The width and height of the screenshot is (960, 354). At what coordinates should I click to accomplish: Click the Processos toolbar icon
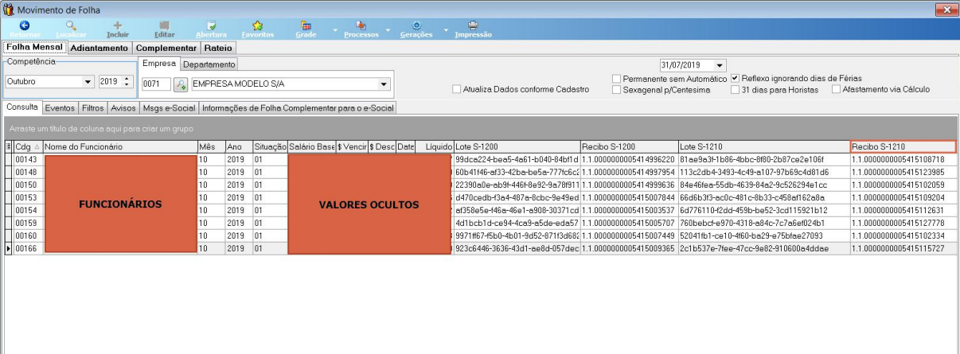pos(361,25)
